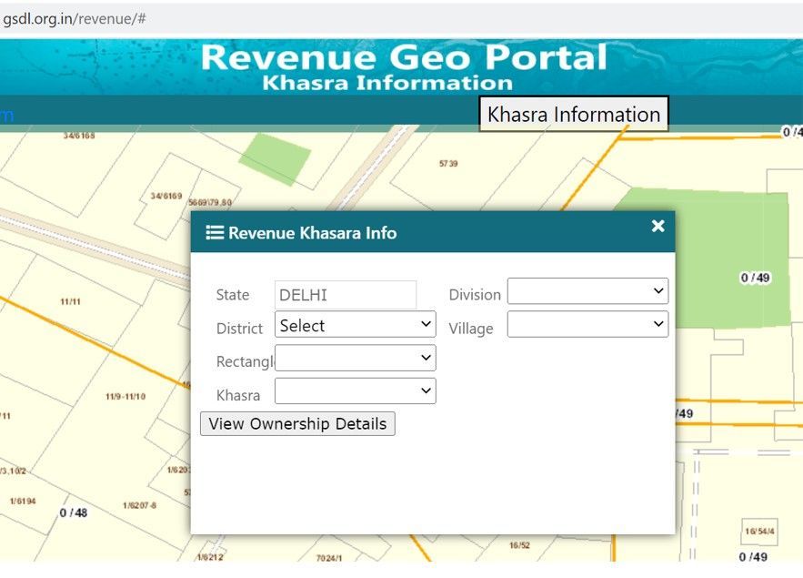Expand the Division dropdown
Image resolution: width=803 pixels, height=578 pixels.
click(x=587, y=290)
